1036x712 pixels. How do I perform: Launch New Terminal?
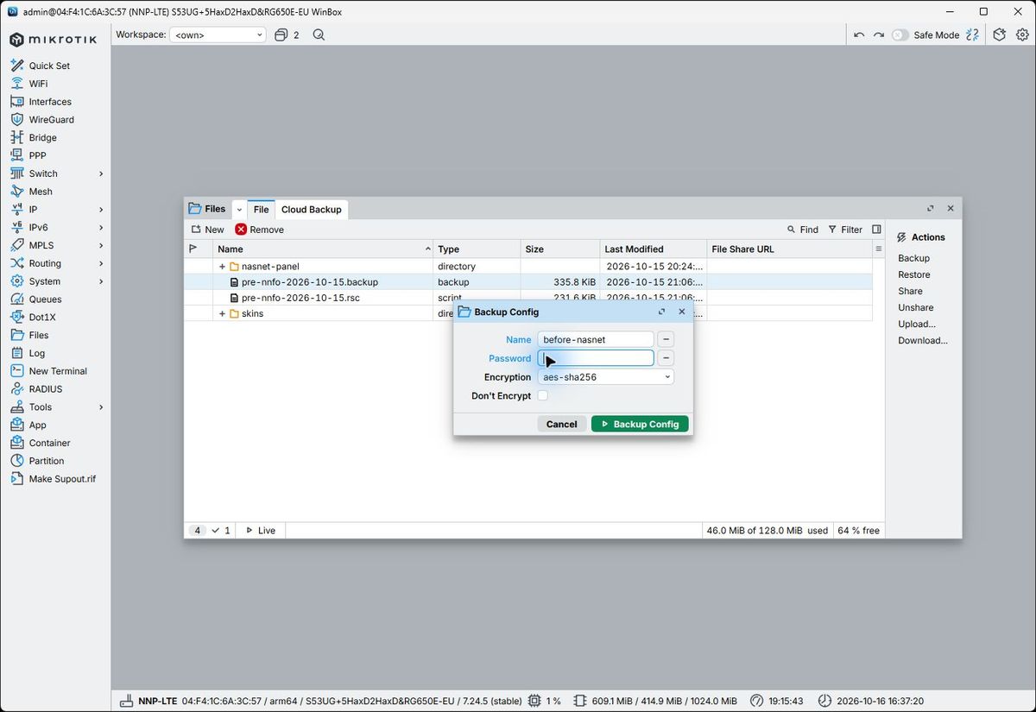(x=58, y=371)
